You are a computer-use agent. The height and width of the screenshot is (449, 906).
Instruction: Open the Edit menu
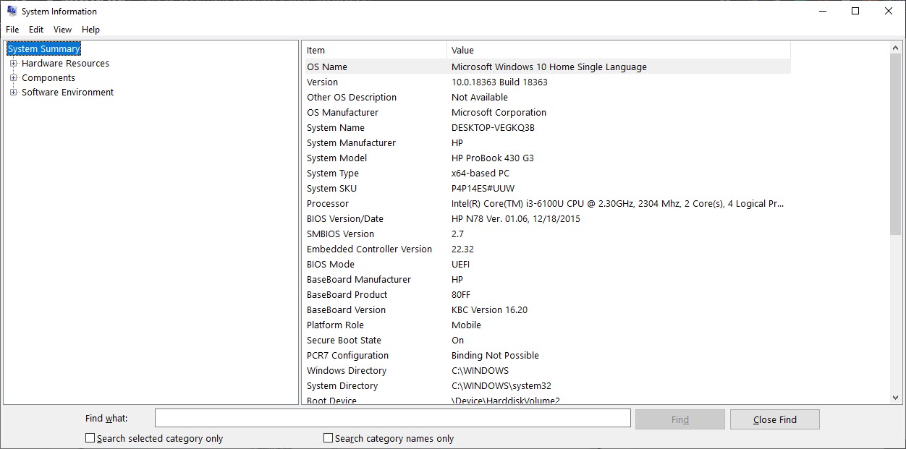[36, 30]
